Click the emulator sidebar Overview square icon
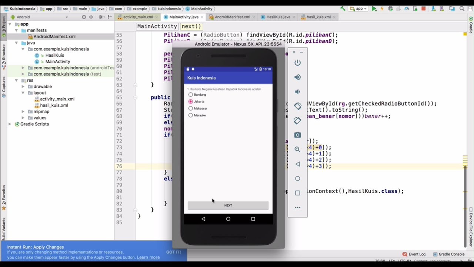 point(297,193)
